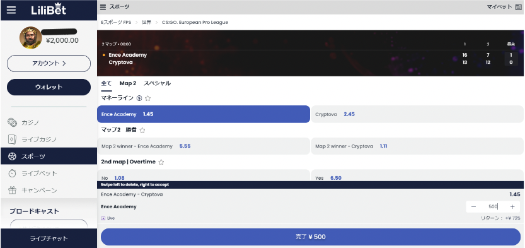The width and height of the screenshot is (525, 248).
Task: Click the campaign gift box icon
Action: pyautogui.click(x=13, y=191)
